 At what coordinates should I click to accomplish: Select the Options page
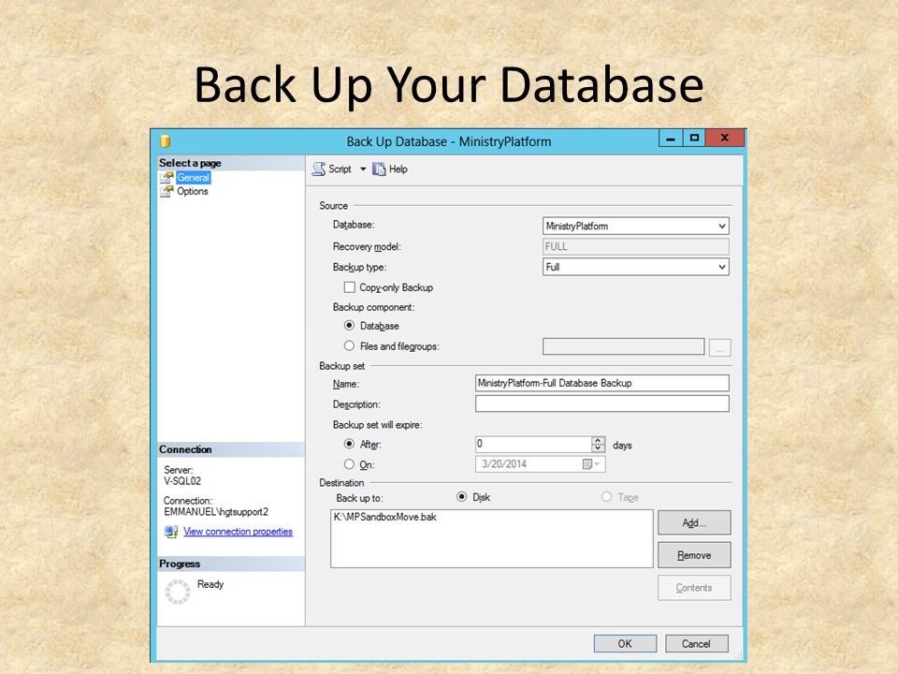[x=193, y=191]
